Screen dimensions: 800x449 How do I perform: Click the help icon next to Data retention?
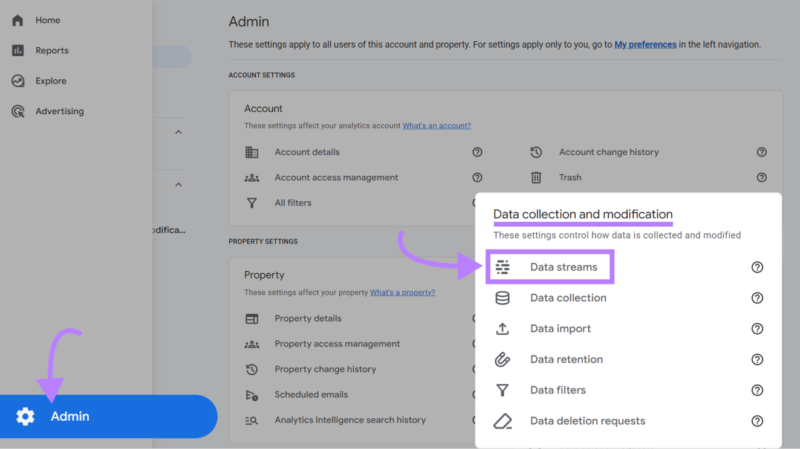757,359
